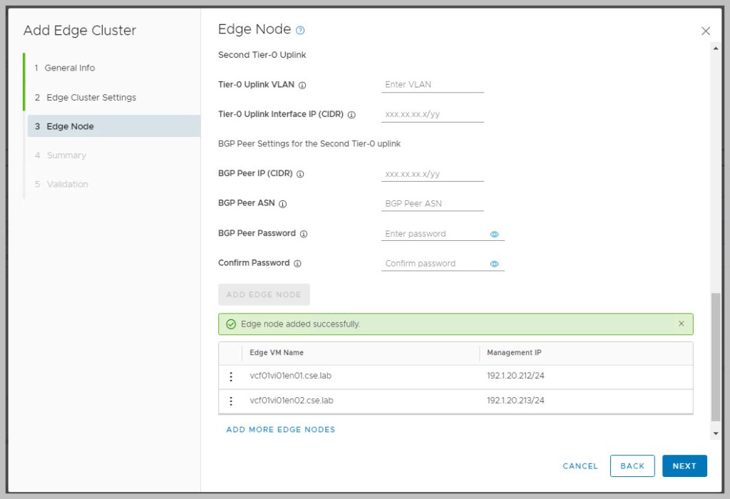730x499 pixels.
Task: Click the Tier-0 Uplink VLAN input field
Action: [x=432, y=85]
